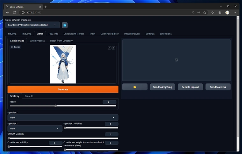
Task: Click the CodeFormer weight value field
Action: (x=111, y=143)
